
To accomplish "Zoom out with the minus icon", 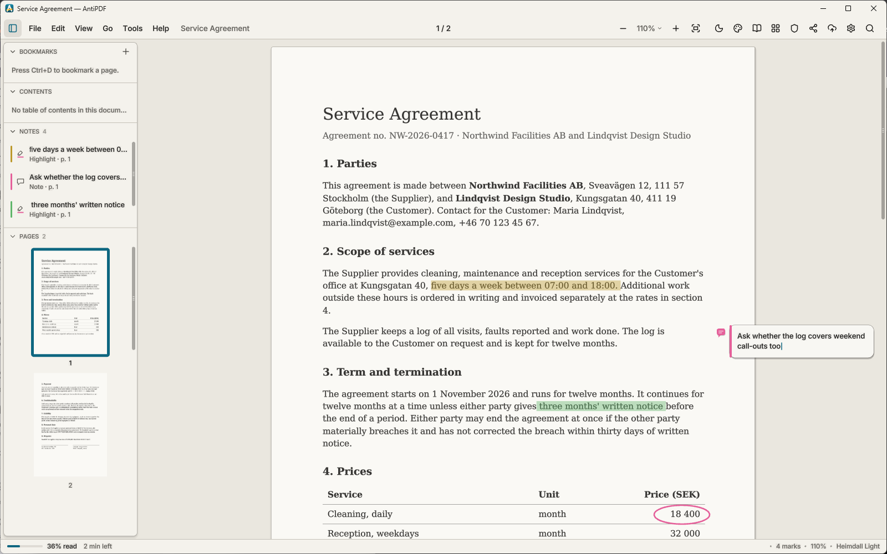I will click(623, 28).
